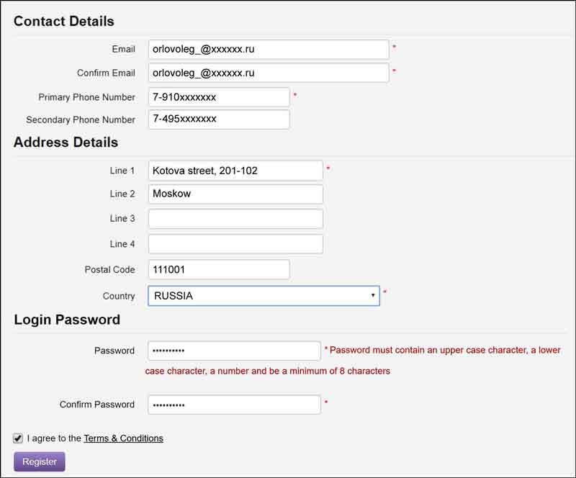576x478 pixels.
Task: Uncheck the agree to terms checkbox
Action: pyautogui.click(x=17, y=438)
